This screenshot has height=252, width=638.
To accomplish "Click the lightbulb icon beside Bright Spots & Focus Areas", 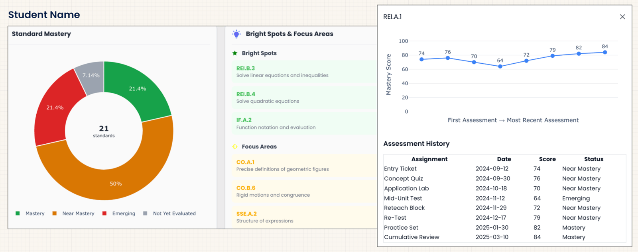I will (x=236, y=34).
